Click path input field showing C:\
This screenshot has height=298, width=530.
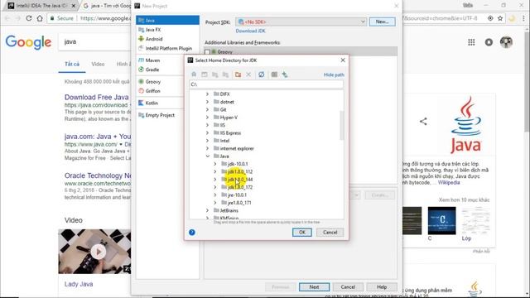(267, 84)
